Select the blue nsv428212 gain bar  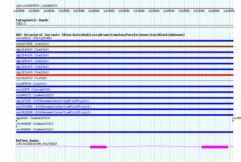coord(125,41)
